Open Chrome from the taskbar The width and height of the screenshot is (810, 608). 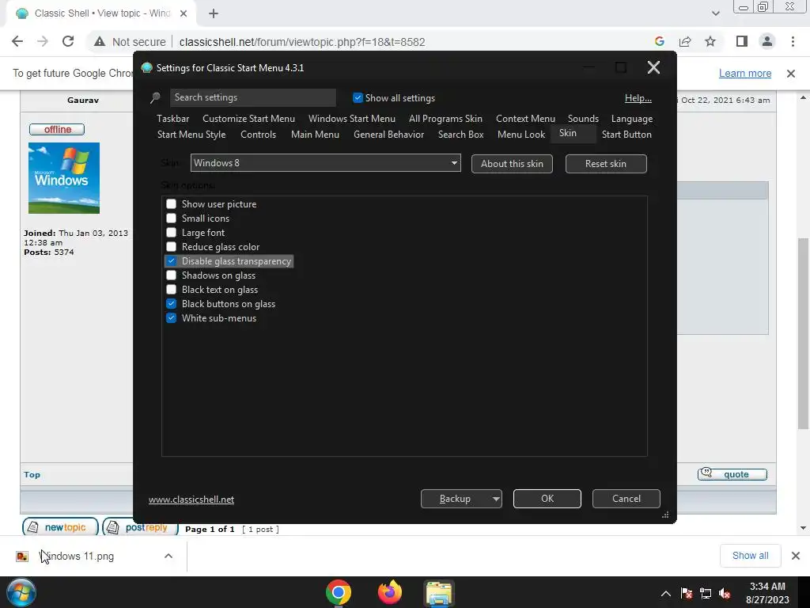coord(339,592)
